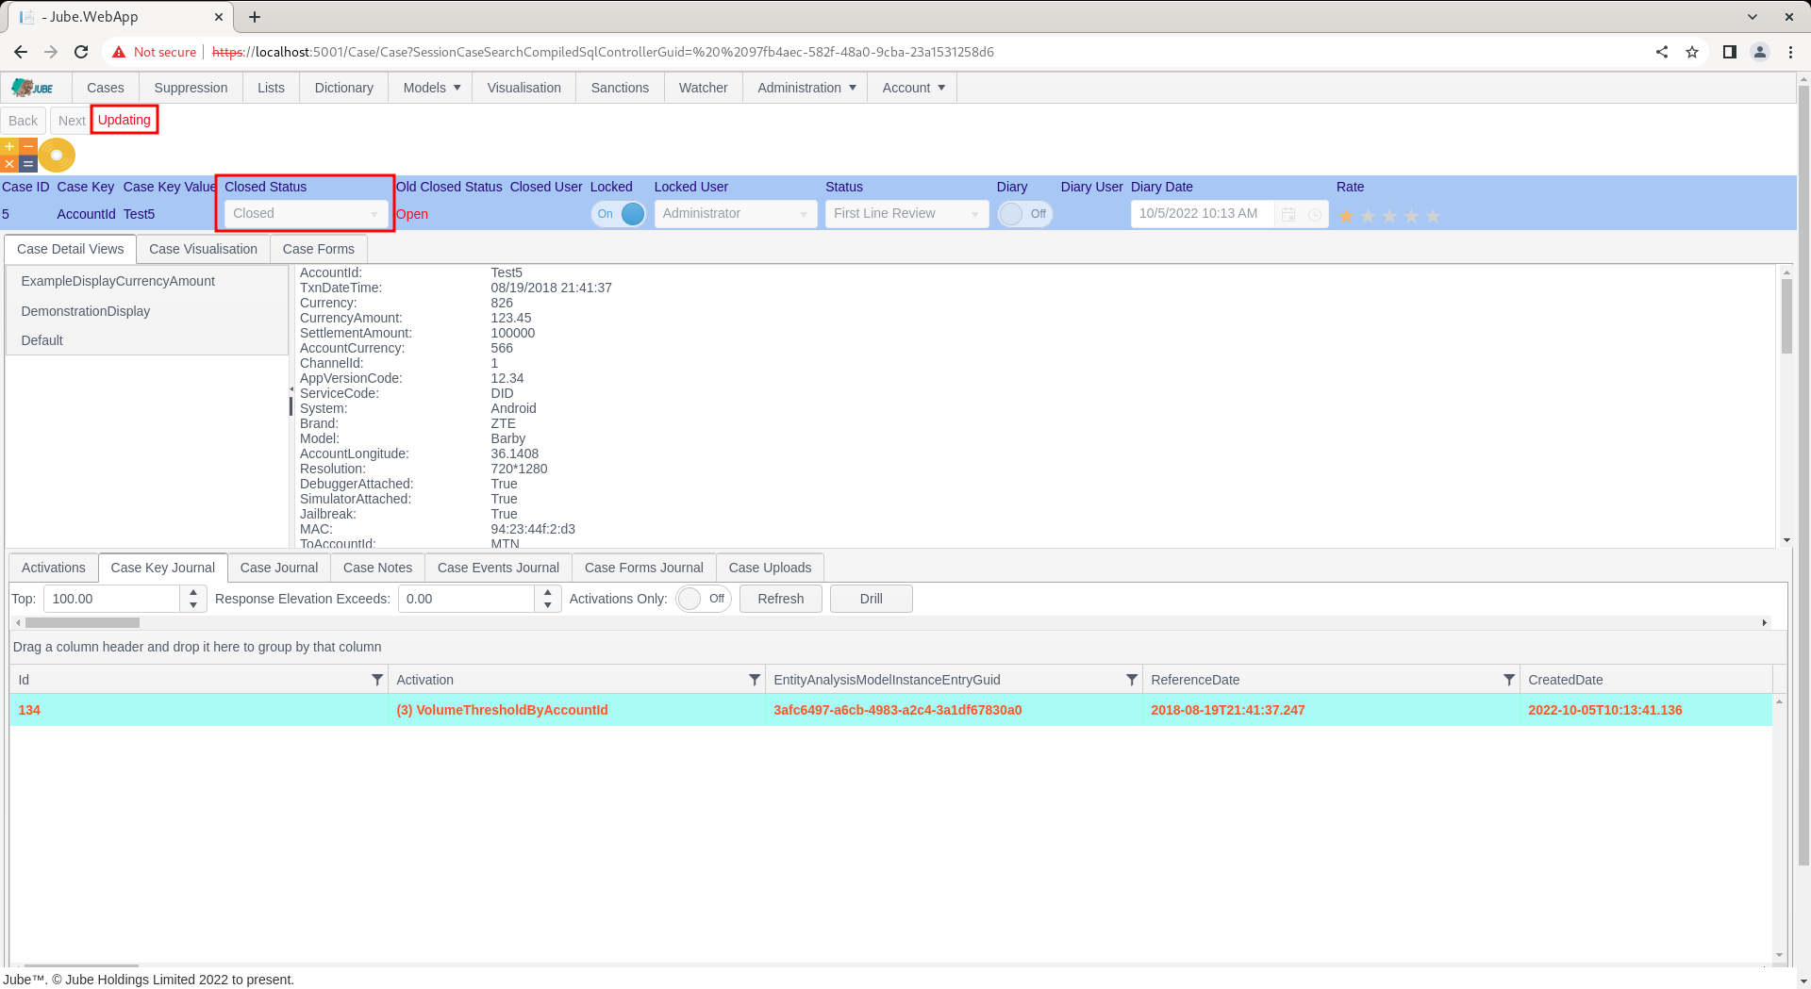Switch to the Case Notes tab
The width and height of the screenshot is (1811, 989).
pyautogui.click(x=377, y=568)
